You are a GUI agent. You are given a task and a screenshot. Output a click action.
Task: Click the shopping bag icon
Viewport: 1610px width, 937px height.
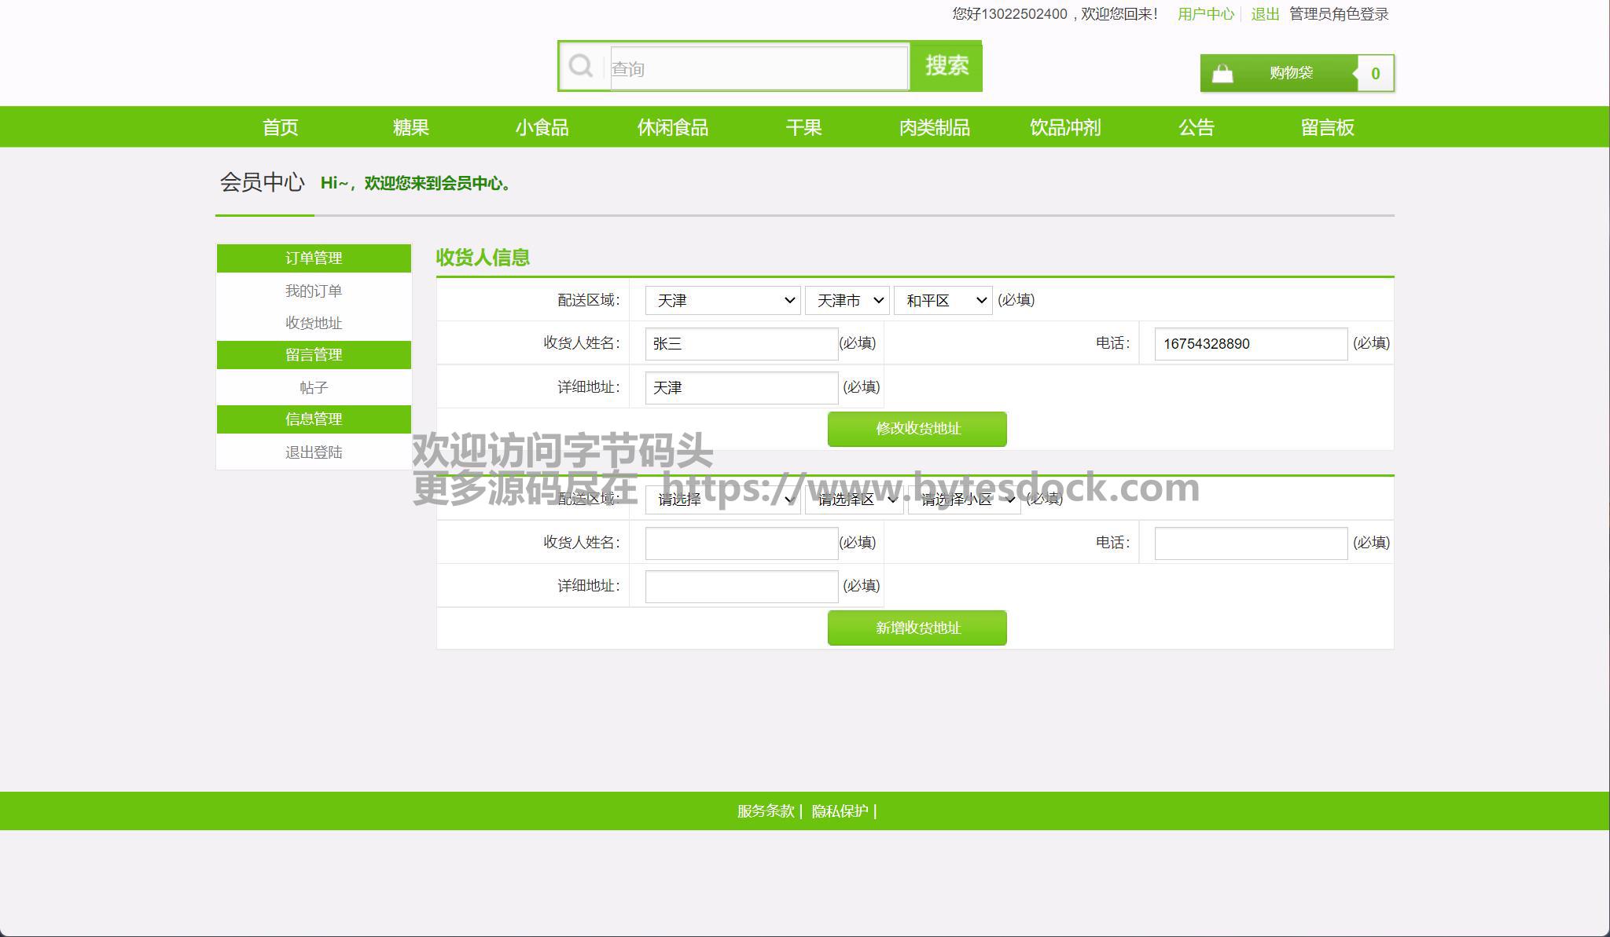(1222, 74)
